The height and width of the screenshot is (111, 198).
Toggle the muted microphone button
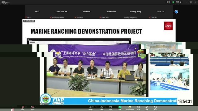point(23,108)
